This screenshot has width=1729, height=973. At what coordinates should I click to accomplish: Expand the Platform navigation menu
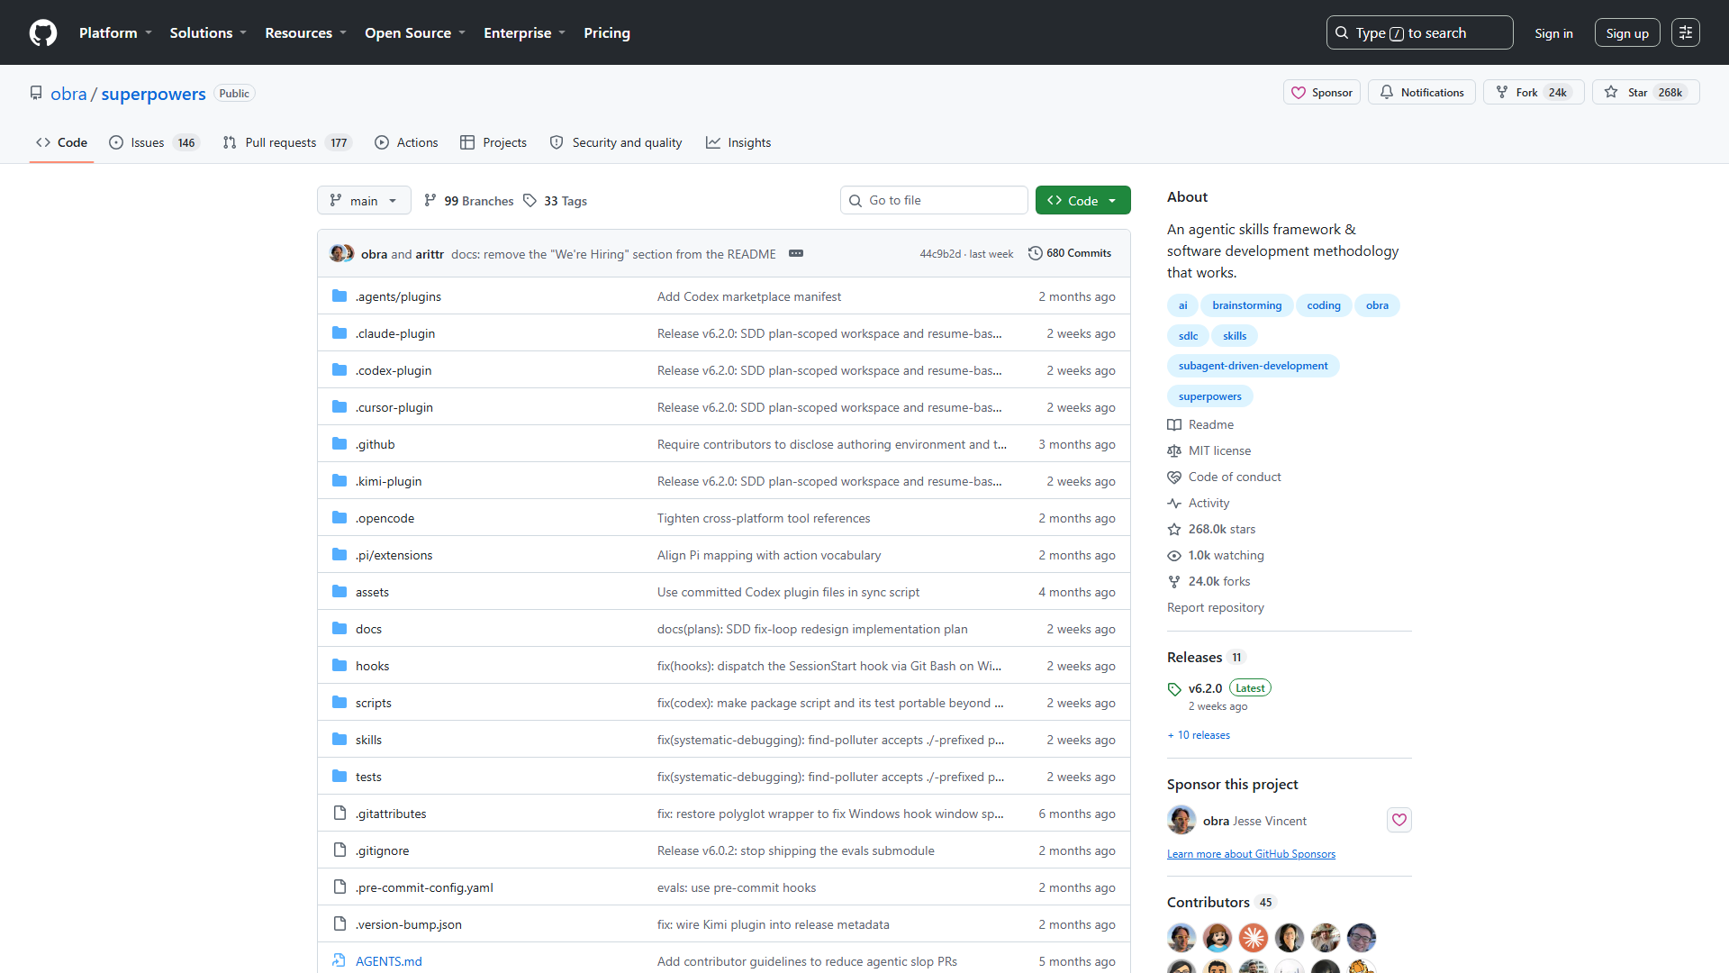pos(115,32)
